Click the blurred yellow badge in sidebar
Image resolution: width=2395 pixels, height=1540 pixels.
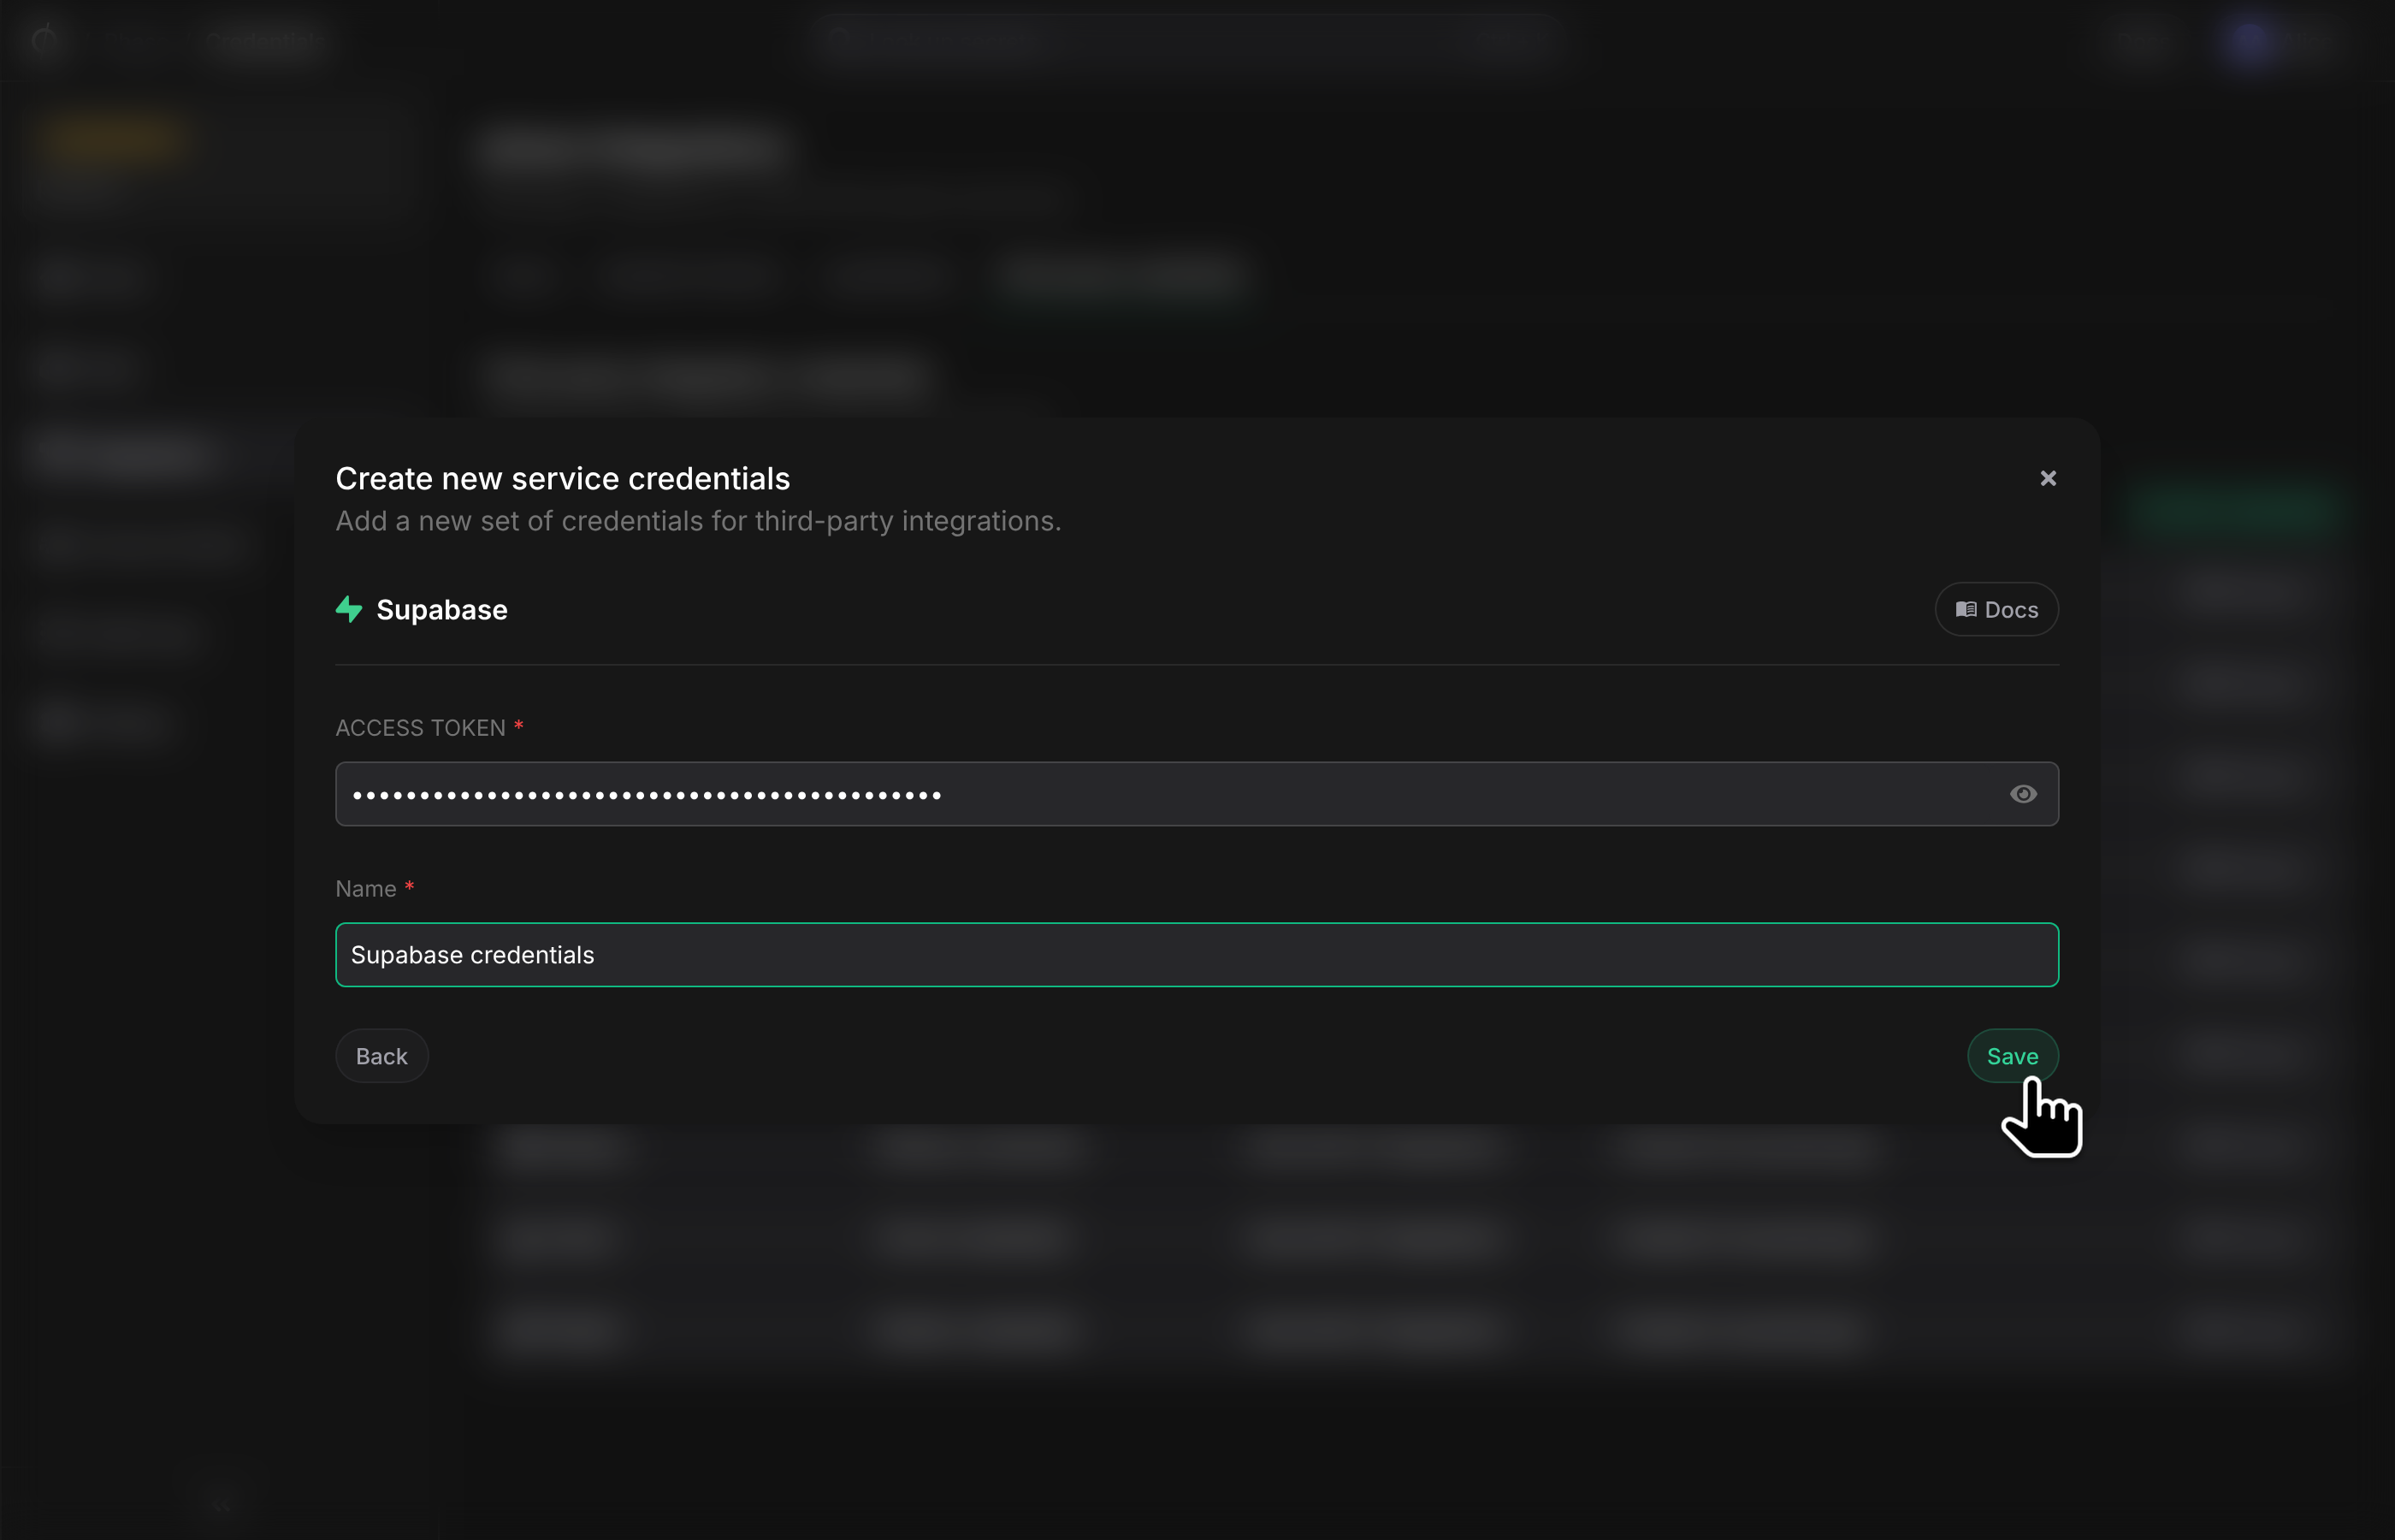113,141
